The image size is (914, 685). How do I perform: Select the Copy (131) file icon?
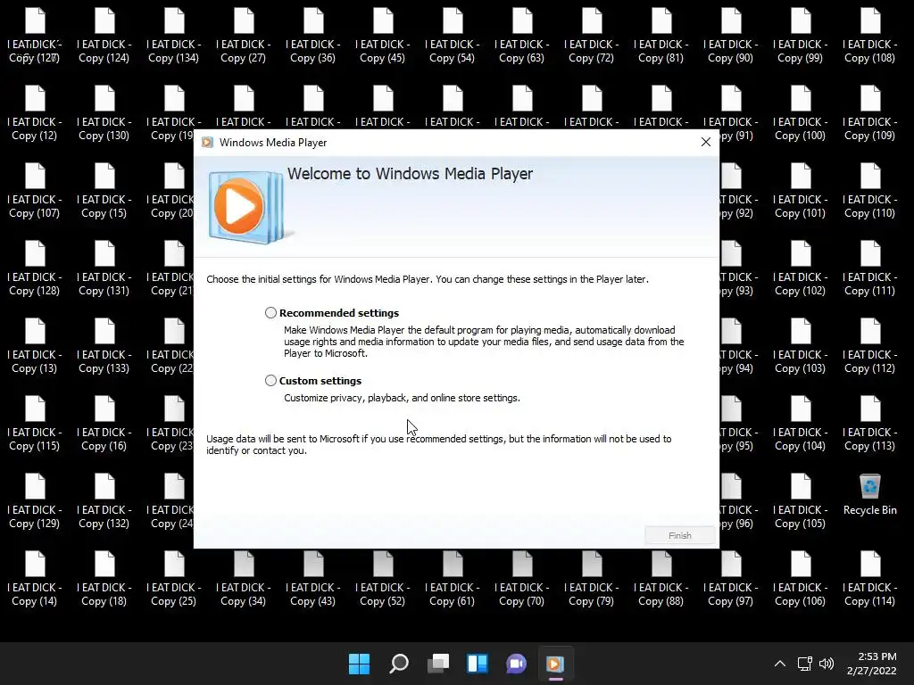104,268
